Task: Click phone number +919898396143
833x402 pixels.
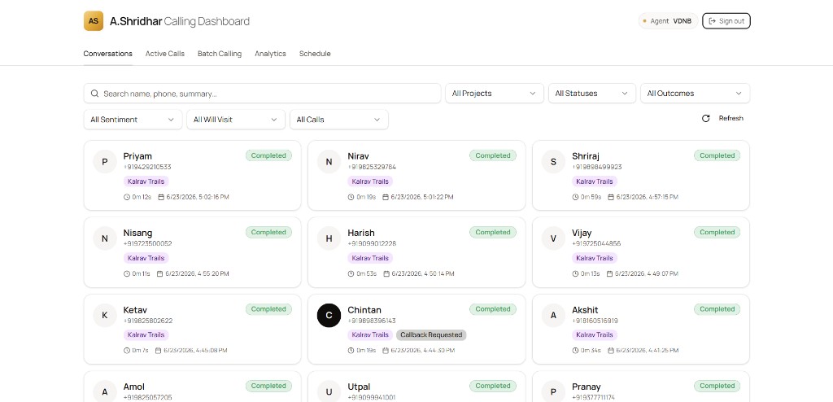Action: (x=372, y=321)
